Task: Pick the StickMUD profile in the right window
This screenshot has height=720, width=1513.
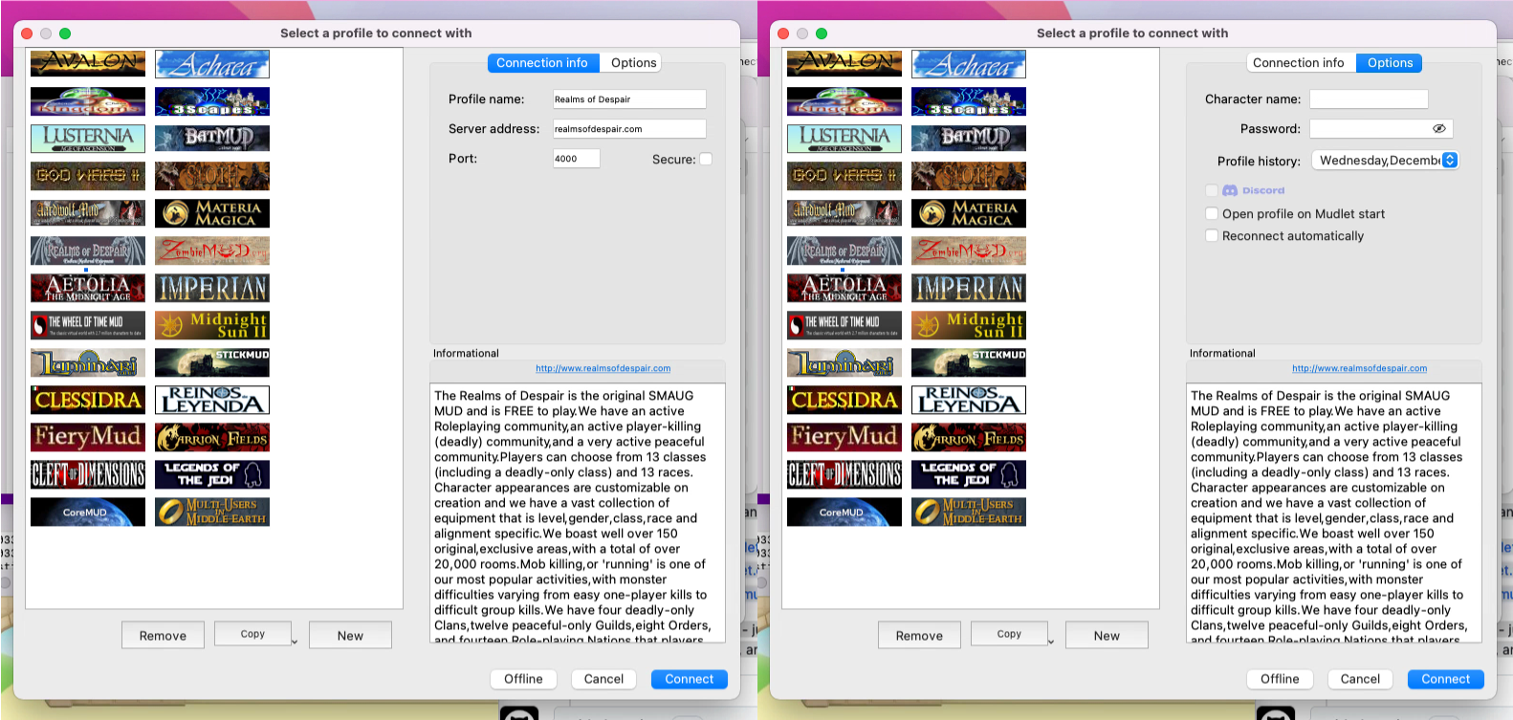Action: point(969,362)
